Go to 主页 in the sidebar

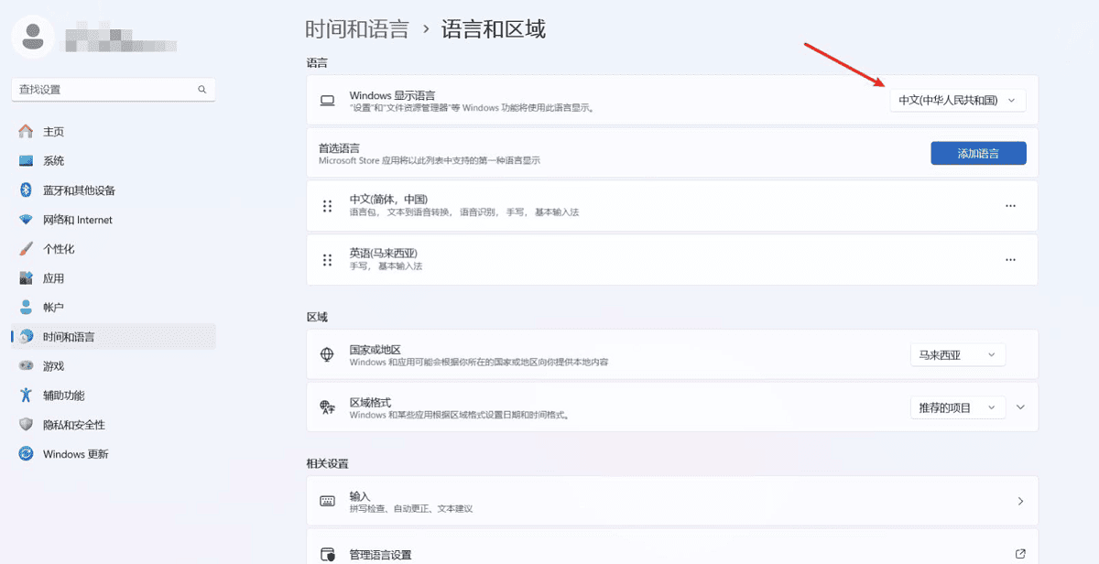pos(114,132)
